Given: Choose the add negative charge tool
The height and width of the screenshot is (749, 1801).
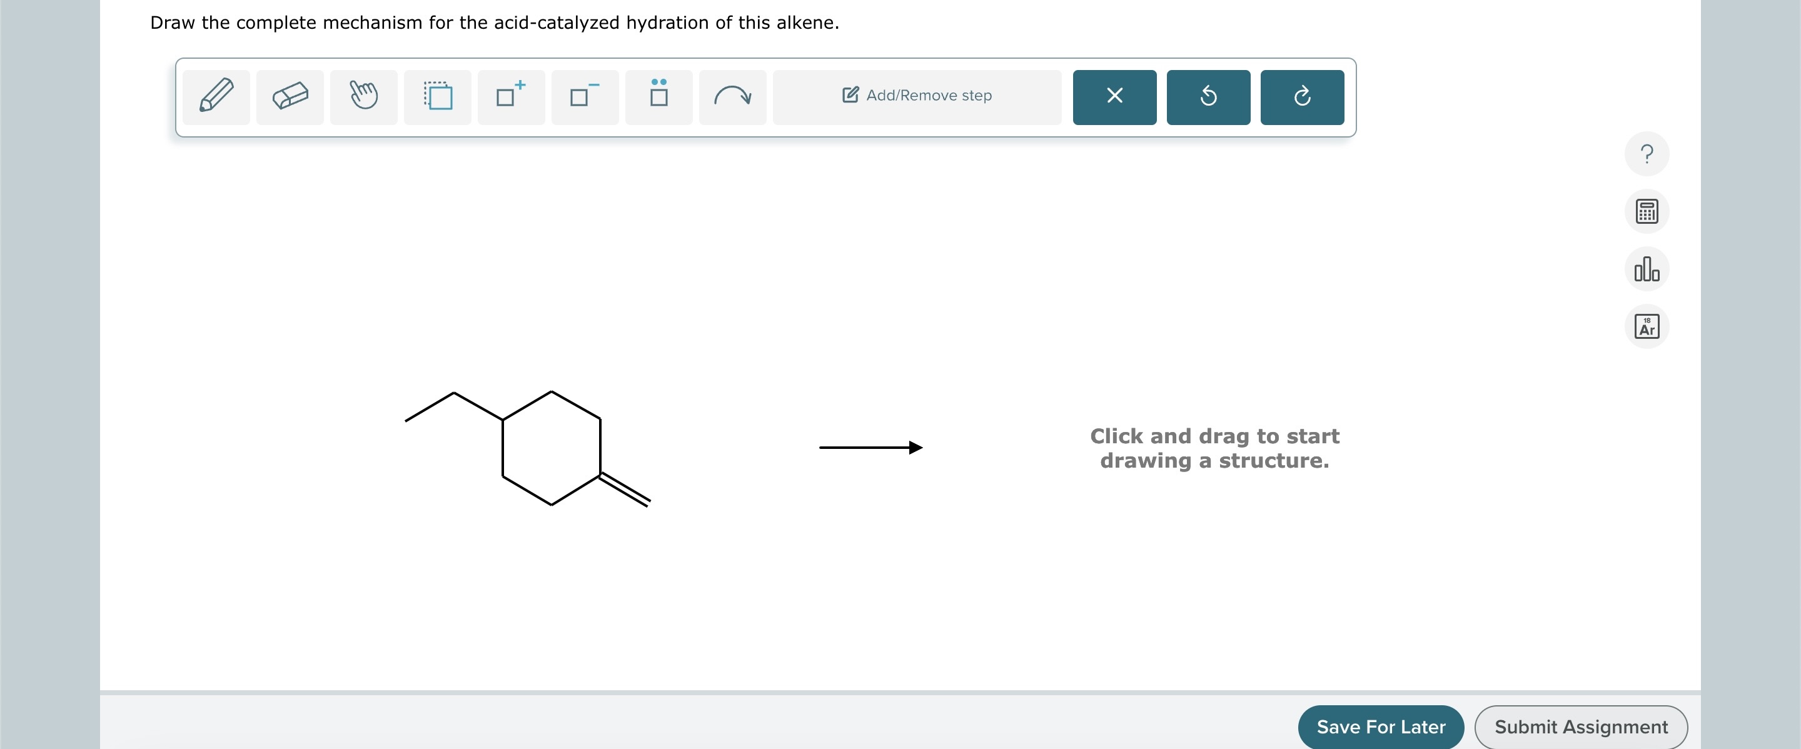Looking at the screenshot, I should point(585,96).
